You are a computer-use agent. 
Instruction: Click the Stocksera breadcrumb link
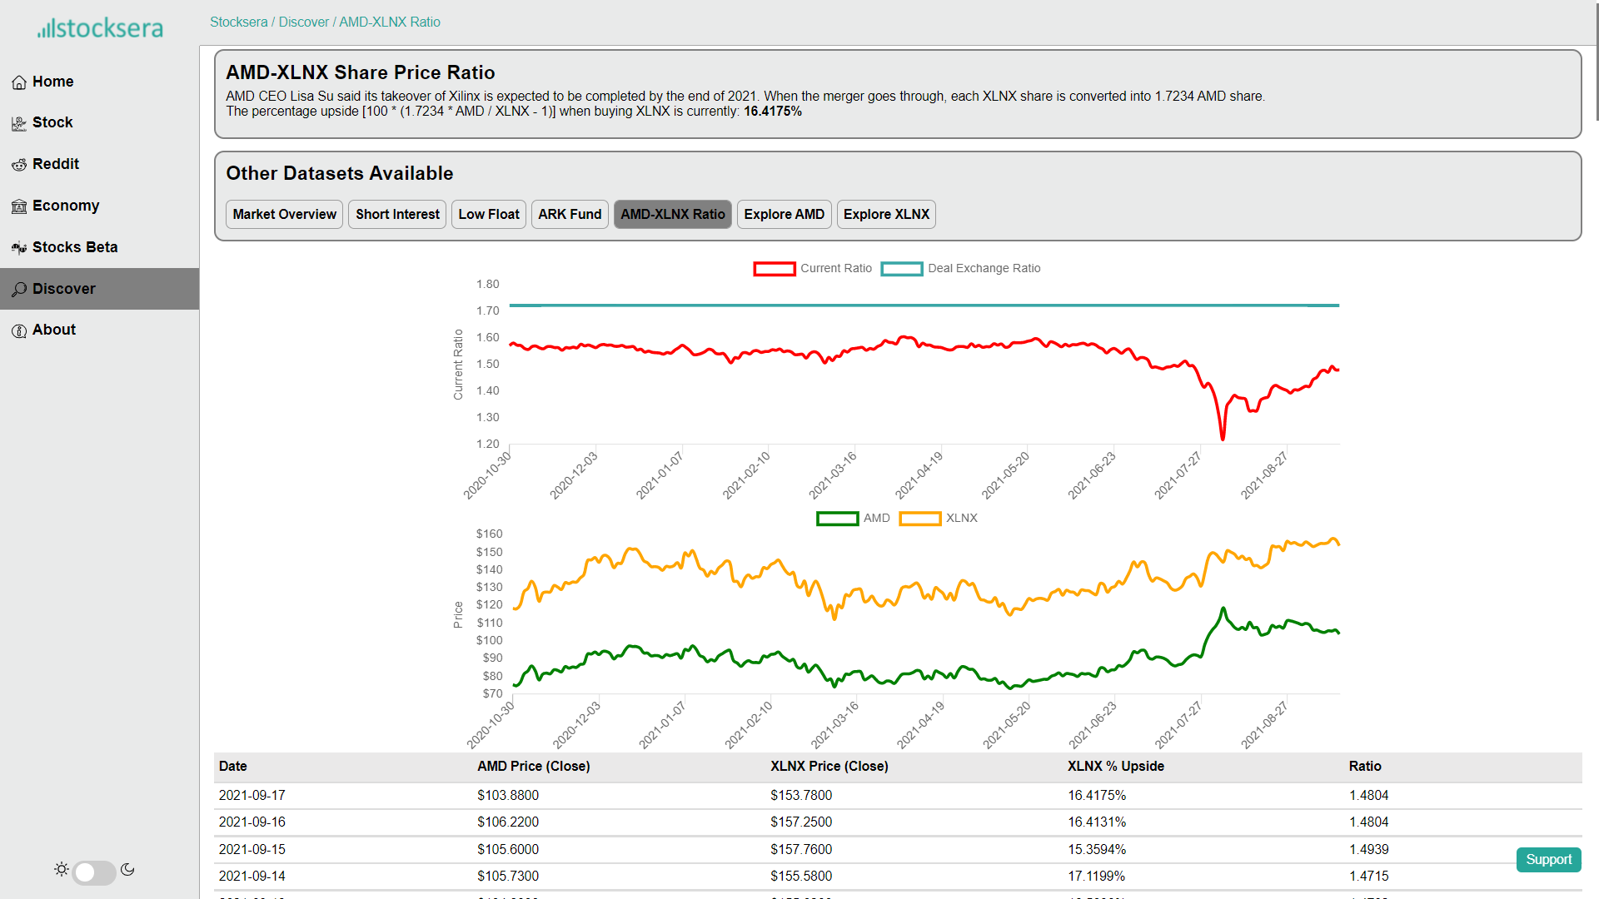pyautogui.click(x=238, y=22)
